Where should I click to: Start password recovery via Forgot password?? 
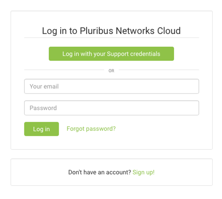click(91, 129)
